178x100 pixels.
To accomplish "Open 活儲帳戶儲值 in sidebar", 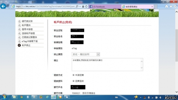I will 28,33.
